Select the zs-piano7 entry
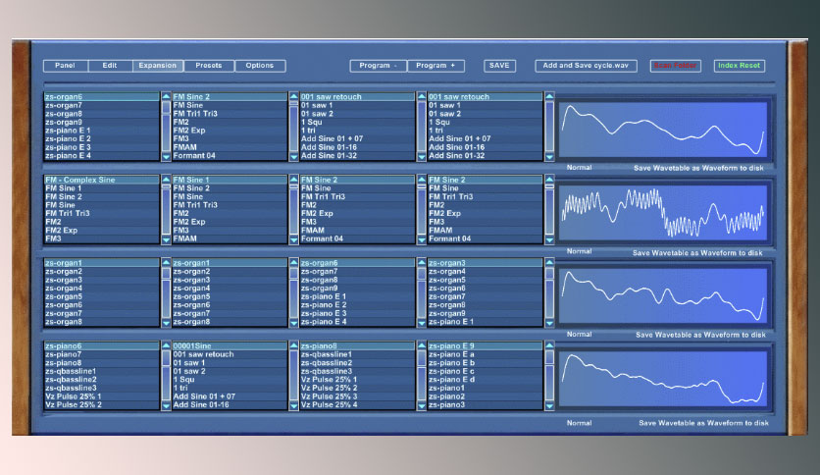820x475 pixels. 101,354
